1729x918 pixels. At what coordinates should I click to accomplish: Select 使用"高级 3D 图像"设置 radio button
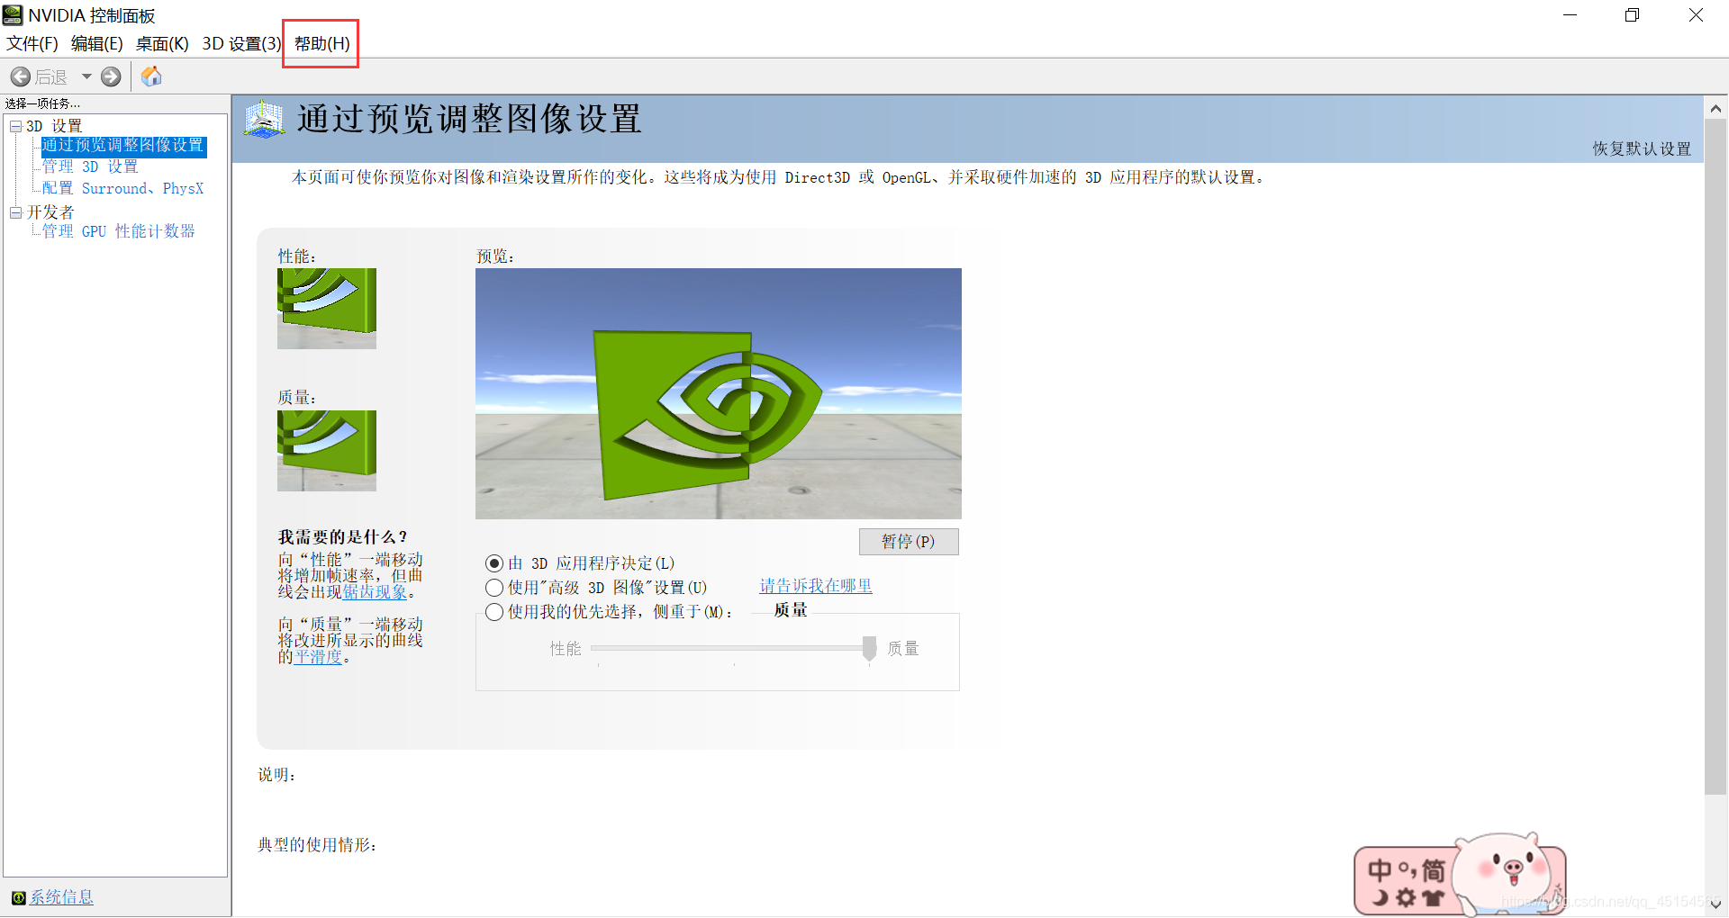pos(494,588)
